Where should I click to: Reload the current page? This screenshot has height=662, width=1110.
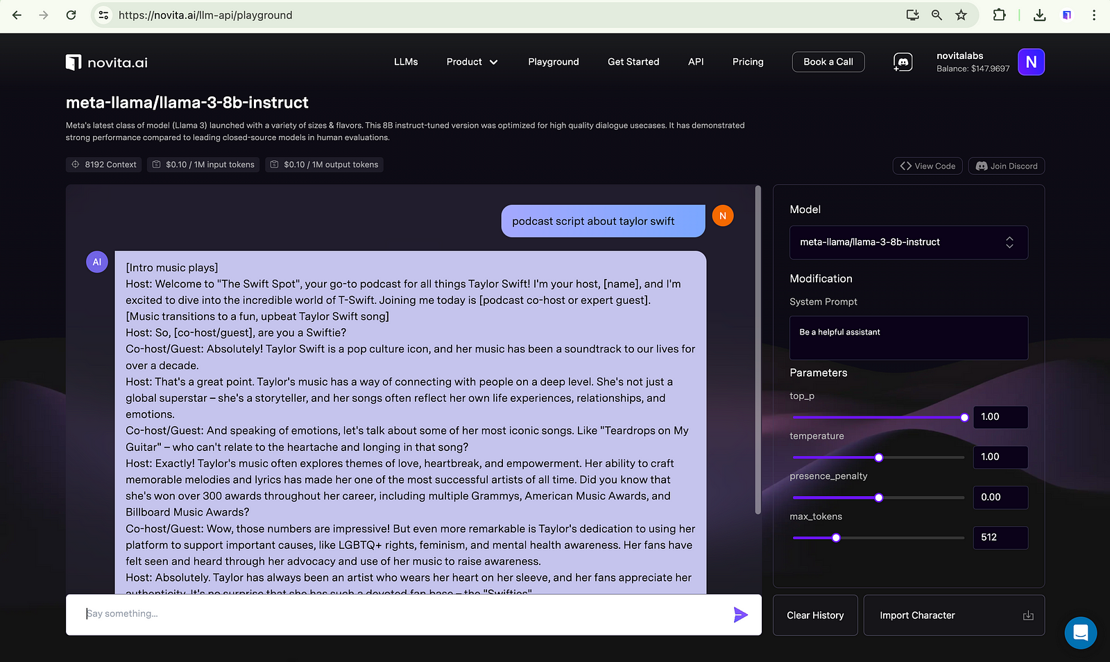point(71,15)
